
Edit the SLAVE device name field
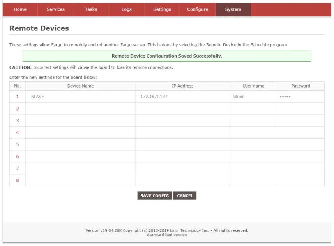[x=81, y=97]
